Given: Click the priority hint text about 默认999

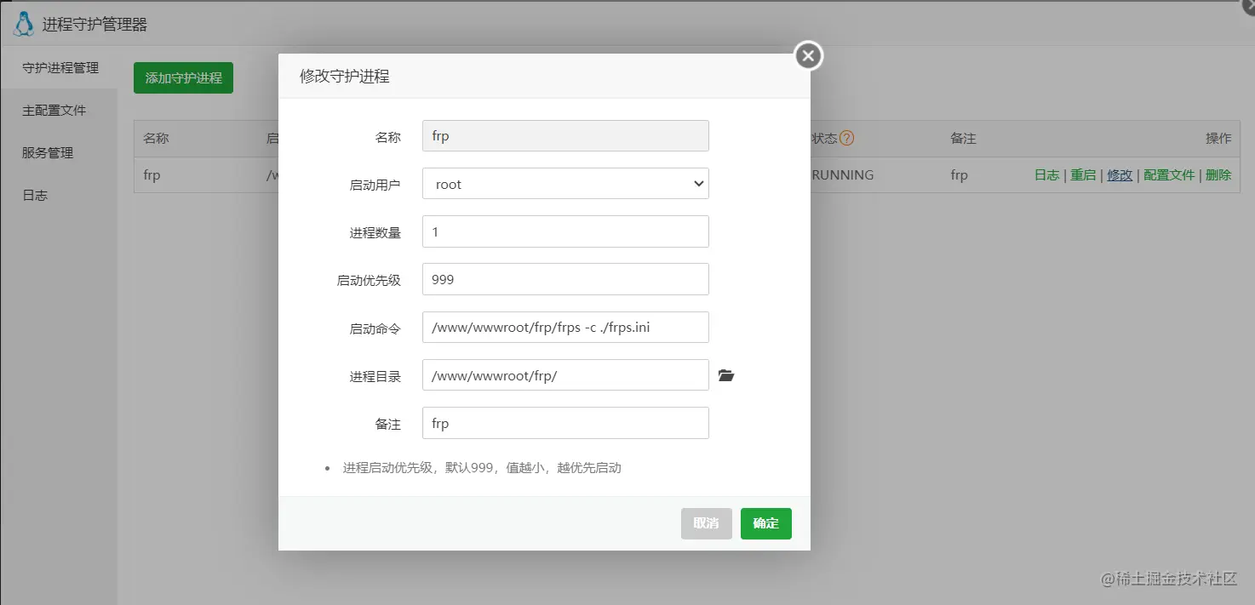Looking at the screenshot, I should pyautogui.click(x=482, y=467).
